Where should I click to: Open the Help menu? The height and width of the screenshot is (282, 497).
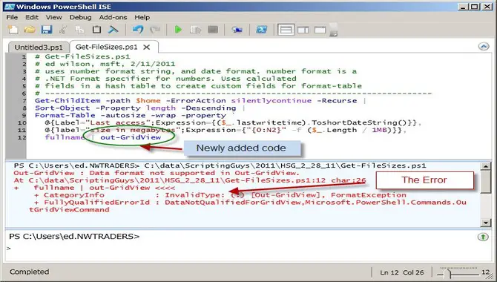click(x=142, y=17)
